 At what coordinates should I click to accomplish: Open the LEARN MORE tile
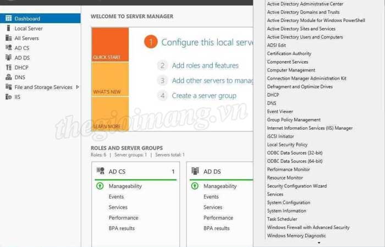click(110, 114)
